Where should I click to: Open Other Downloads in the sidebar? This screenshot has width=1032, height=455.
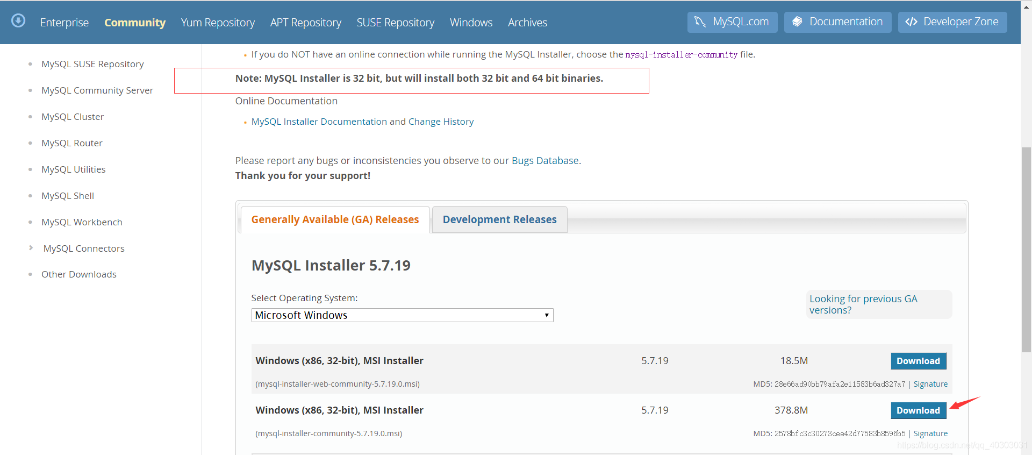click(79, 274)
